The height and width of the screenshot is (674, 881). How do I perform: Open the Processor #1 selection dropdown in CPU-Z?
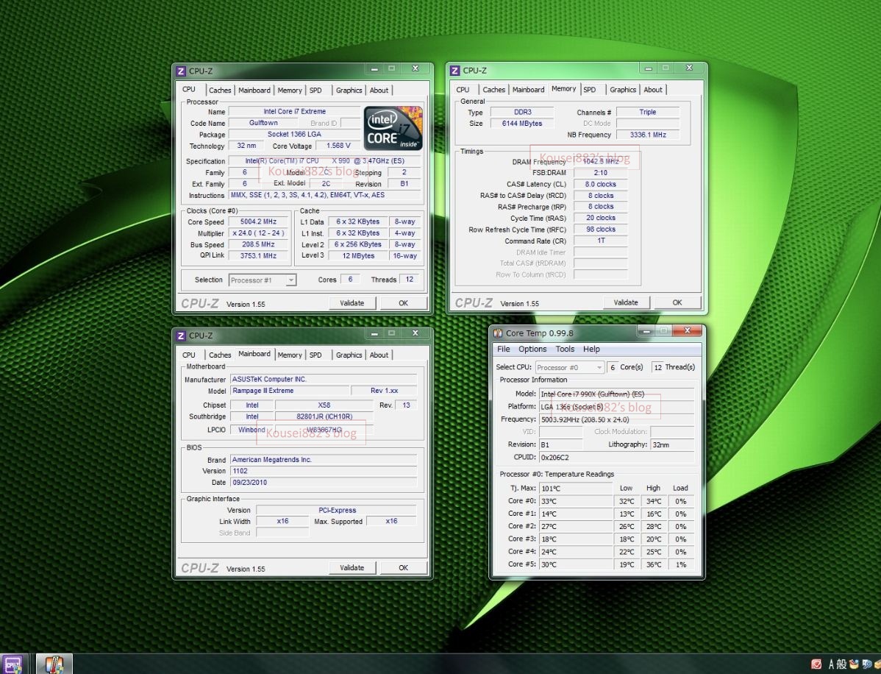pyautogui.click(x=263, y=280)
